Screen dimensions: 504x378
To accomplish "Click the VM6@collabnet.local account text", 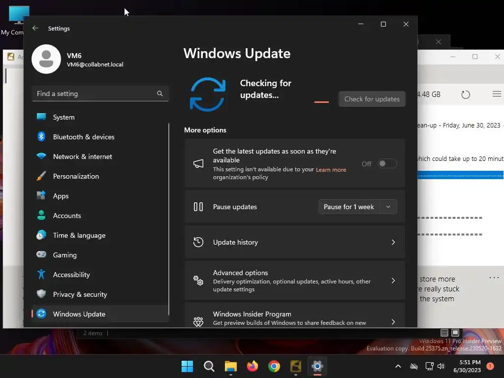I will click(x=95, y=64).
